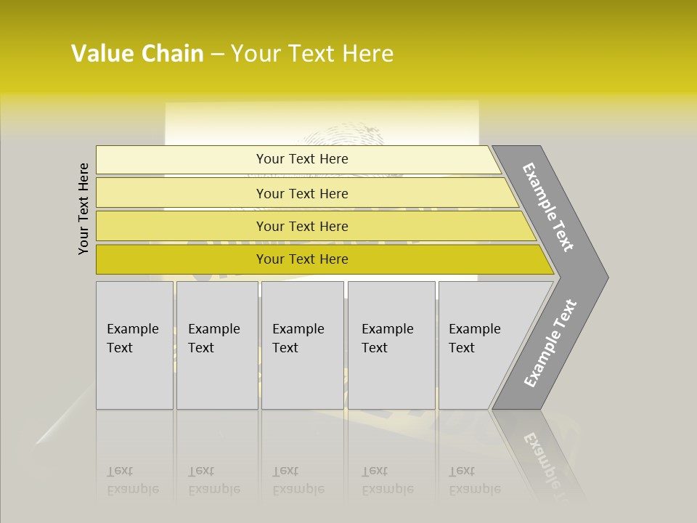Select the second yellow bar from top
Image resolution: width=697 pixels, height=523 pixels.
[x=302, y=193]
